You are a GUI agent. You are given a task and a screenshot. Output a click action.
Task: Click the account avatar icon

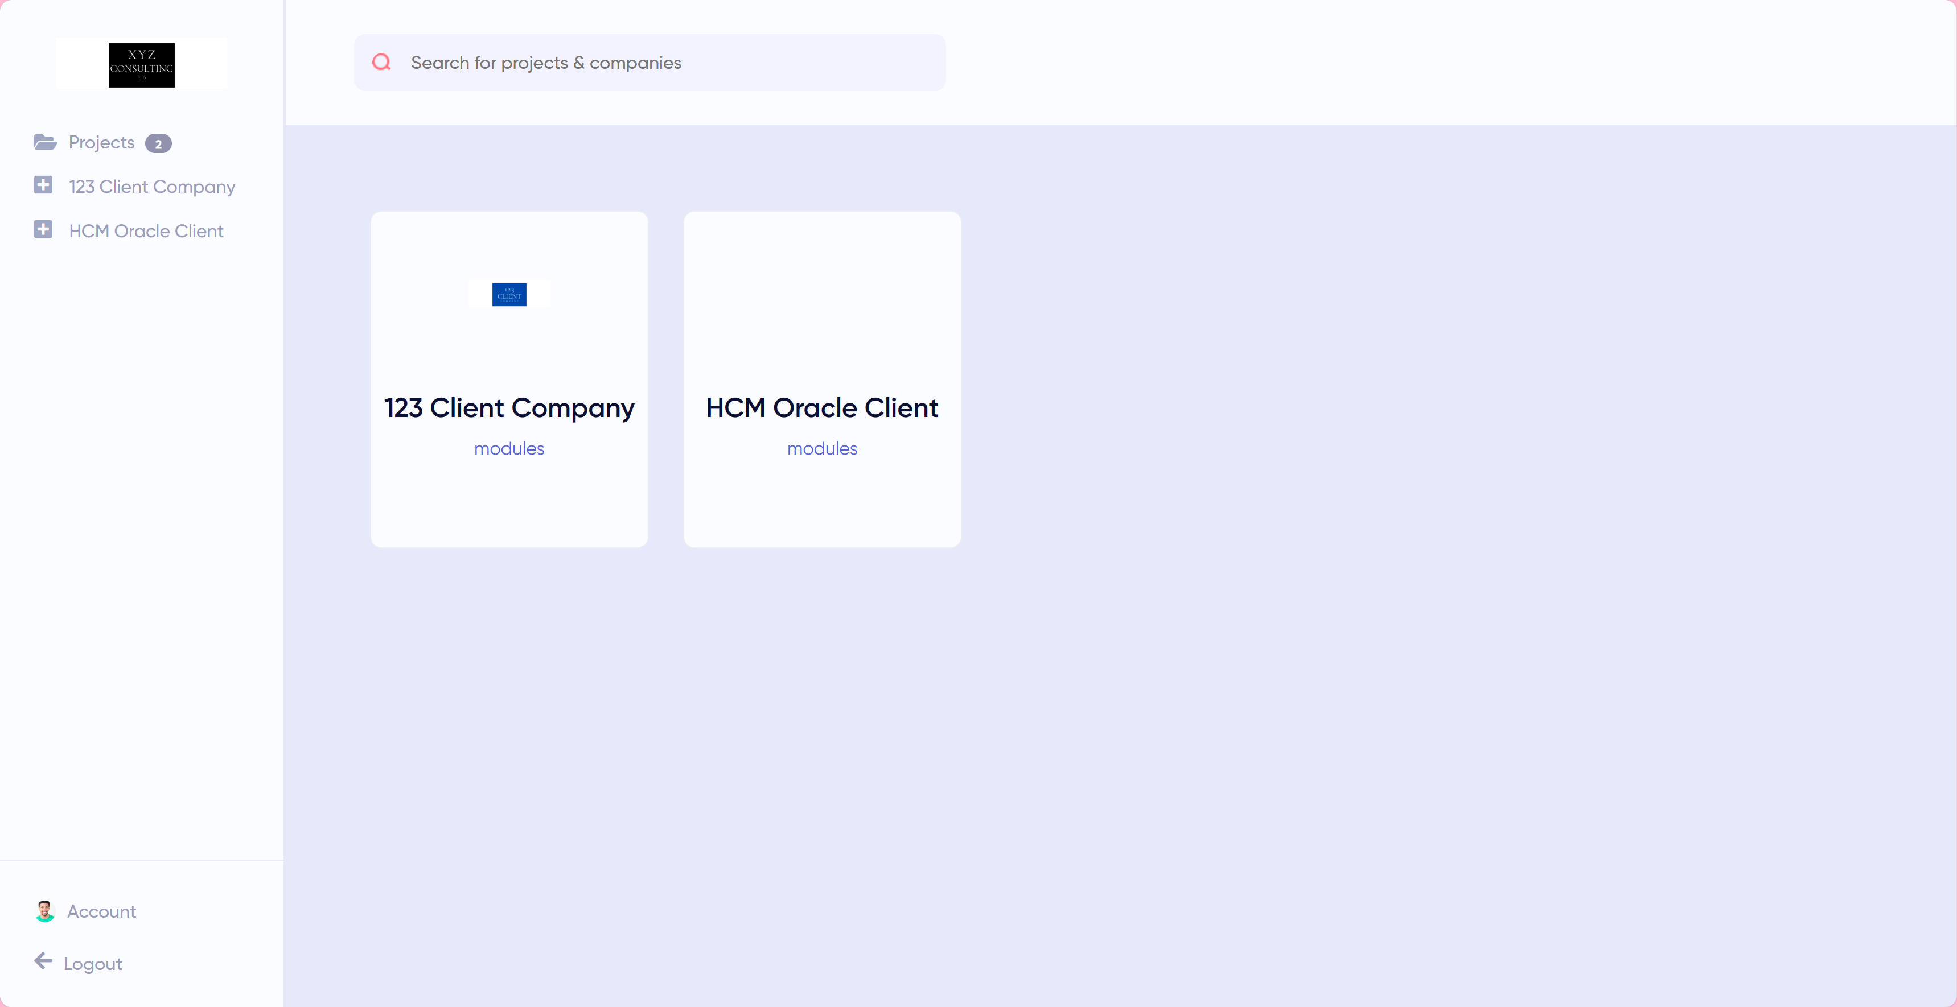45,910
